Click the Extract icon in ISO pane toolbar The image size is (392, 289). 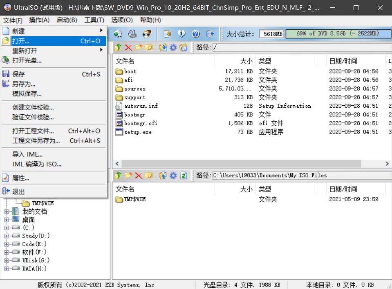tap(163, 47)
